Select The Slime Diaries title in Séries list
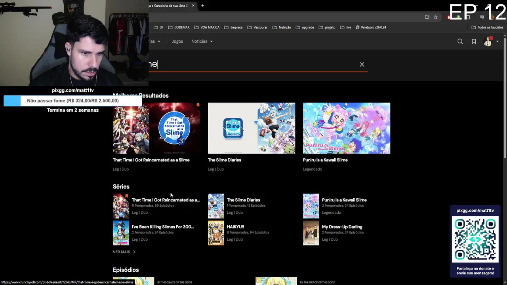 [244, 200]
